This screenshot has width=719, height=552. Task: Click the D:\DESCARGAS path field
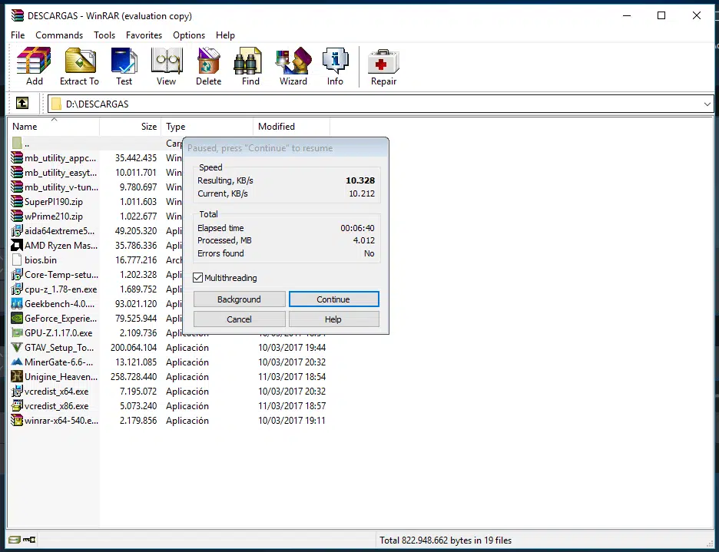[380, 104]
